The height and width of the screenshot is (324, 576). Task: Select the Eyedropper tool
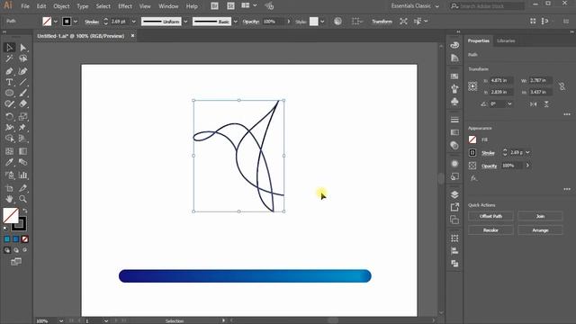(x=10, y=162)
